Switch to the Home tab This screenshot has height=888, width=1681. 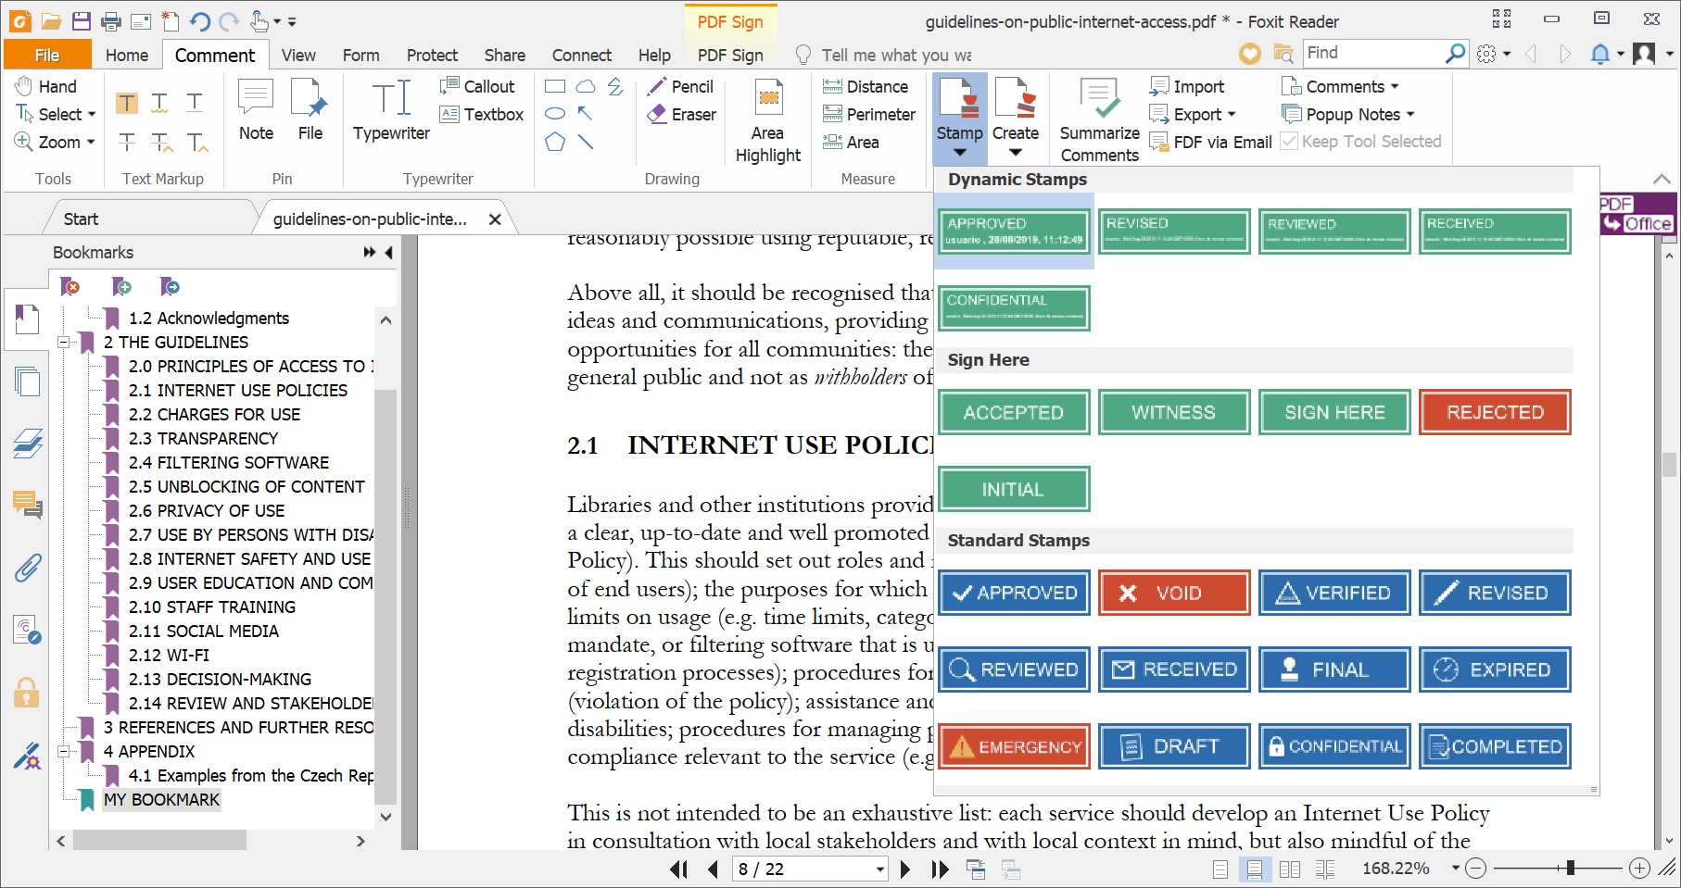[127, 55]
